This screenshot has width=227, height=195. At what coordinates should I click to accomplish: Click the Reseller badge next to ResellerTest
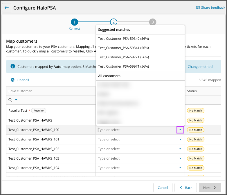(39, 111)
